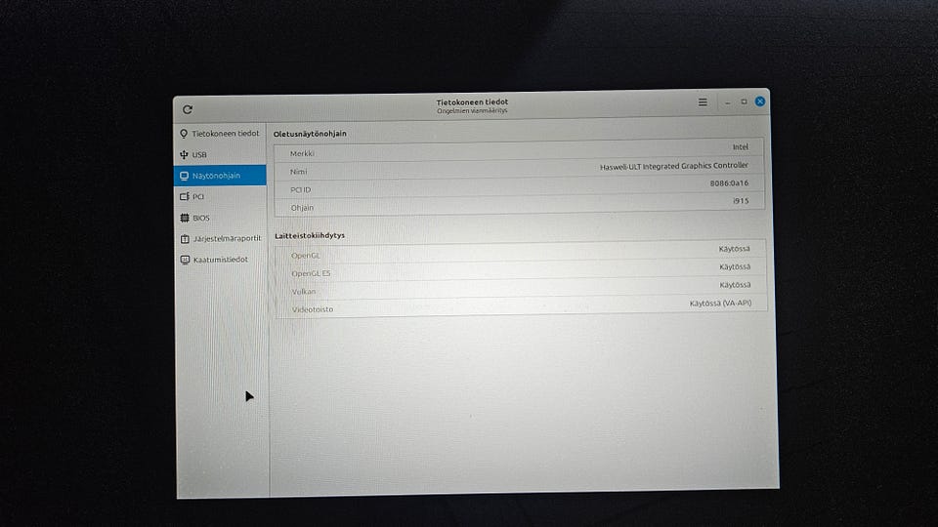Click the USB trident icon in the sidebar
938x527 pixels.
coord(184,155)
